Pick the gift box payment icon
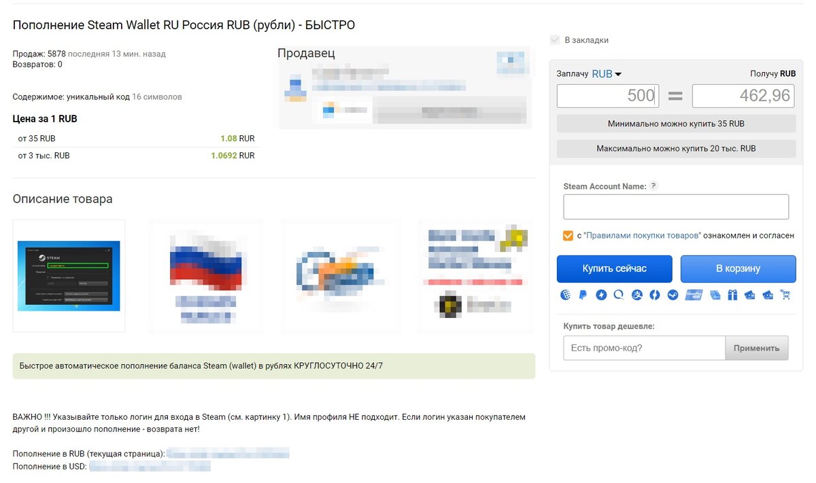This screenshot has height=483, width=816. [732, 295]
